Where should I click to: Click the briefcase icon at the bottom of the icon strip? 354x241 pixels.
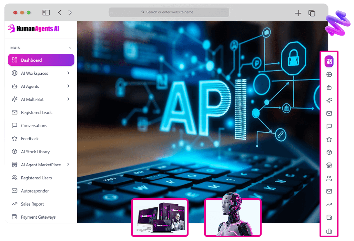pyautogui.click(x=329, y=231)
